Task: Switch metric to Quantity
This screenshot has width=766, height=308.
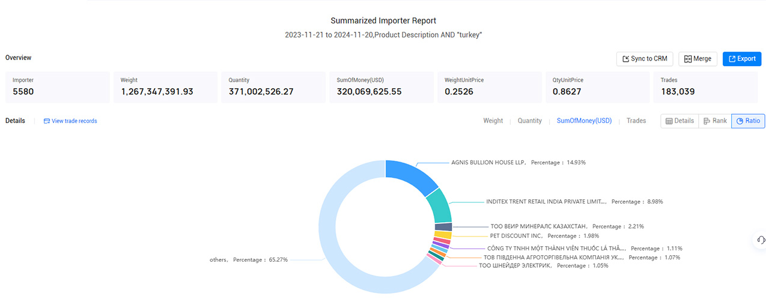Action: (530, 121)
